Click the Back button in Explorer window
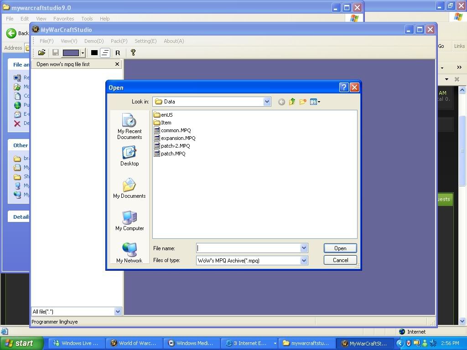 tap(18, 33)
